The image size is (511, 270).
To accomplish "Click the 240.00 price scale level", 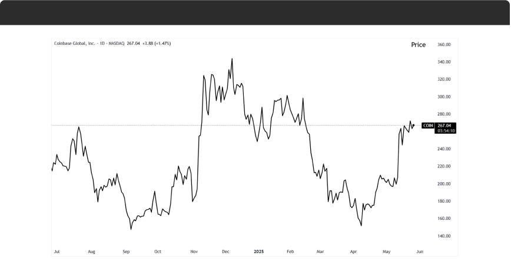I will click(444, 149).
